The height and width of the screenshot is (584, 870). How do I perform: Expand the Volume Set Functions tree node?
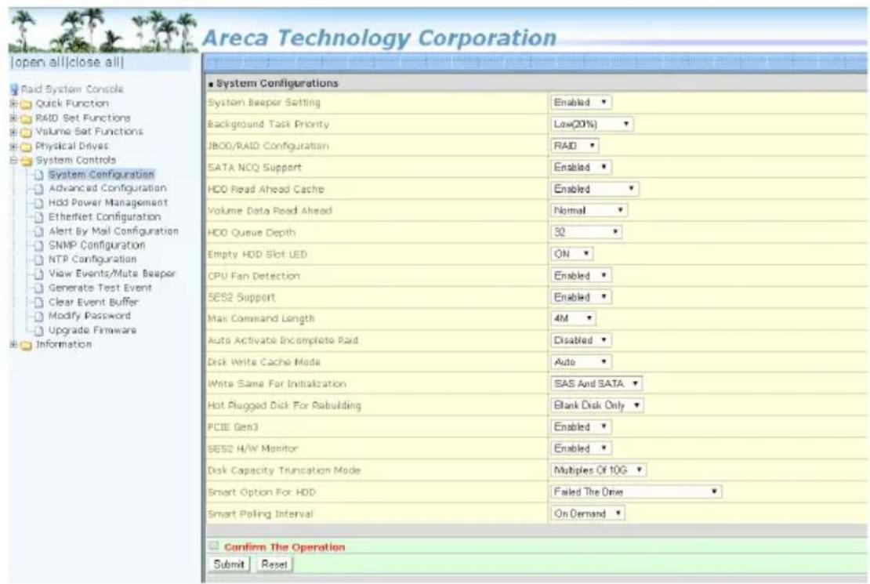tap(13, 132)
